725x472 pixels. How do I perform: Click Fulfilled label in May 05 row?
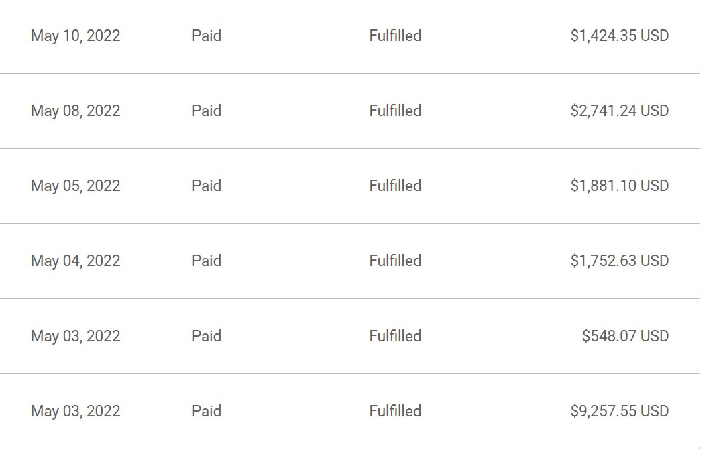395,186
